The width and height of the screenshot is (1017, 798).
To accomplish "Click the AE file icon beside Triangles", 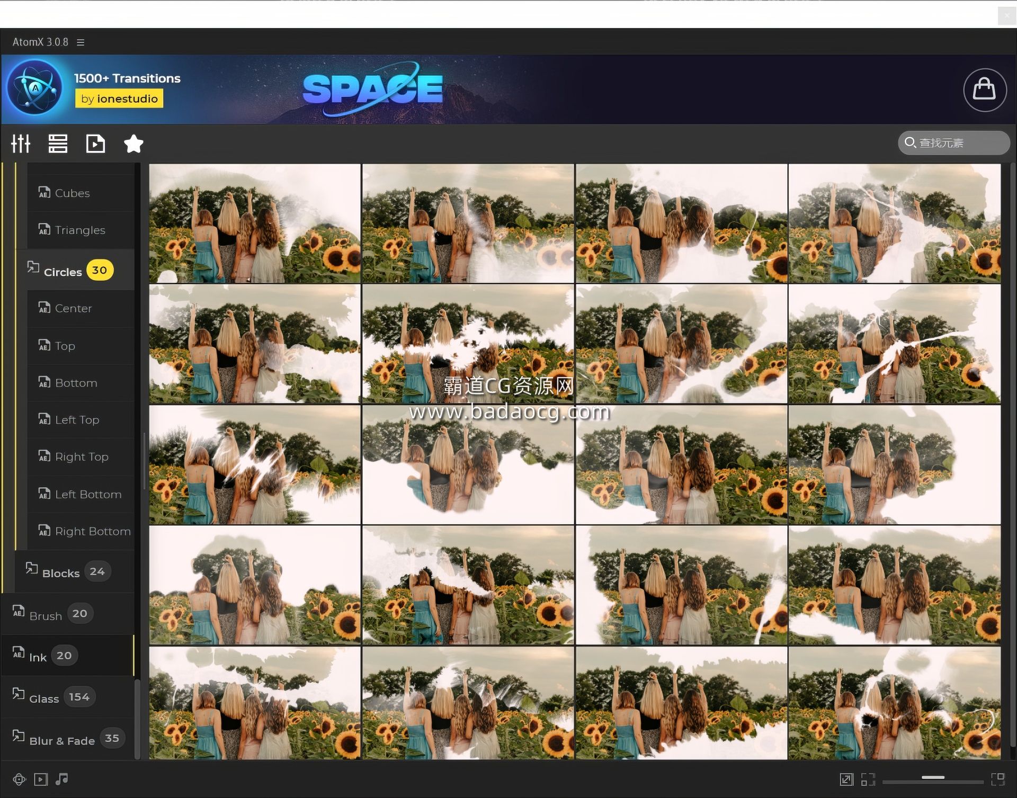I will point(44,229).
